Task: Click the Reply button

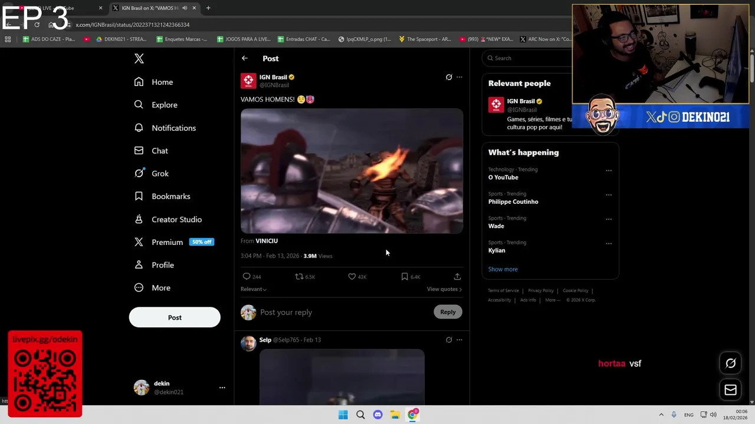Action: 448,312
